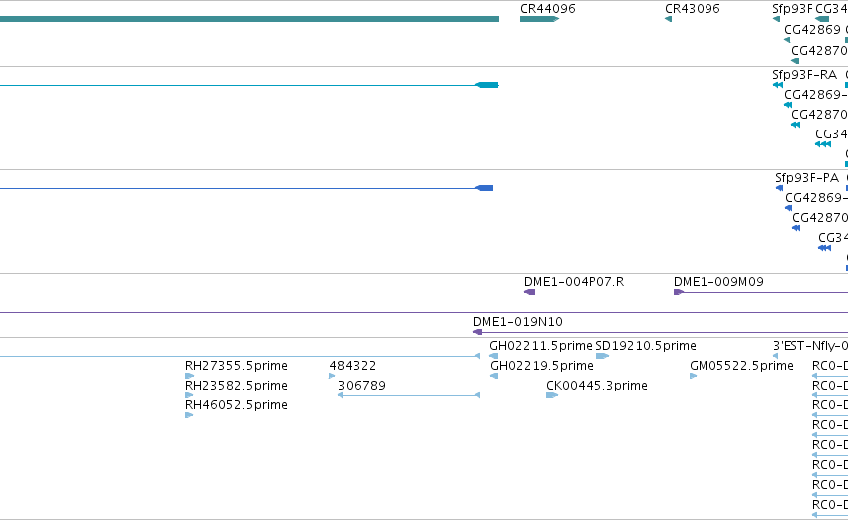This screenshot has width=848, height=520.
Task: Click the GH02211.5prime arrow glyph
Action: coord(494,356)
